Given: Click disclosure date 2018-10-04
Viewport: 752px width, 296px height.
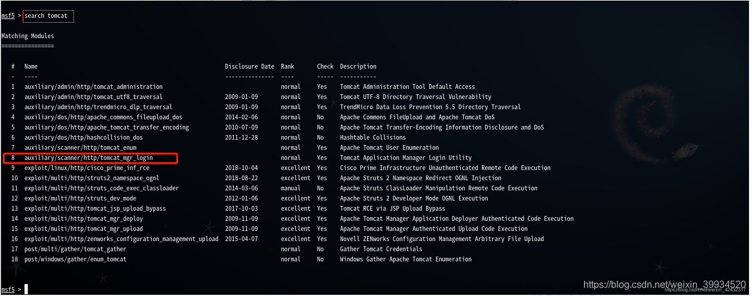Looking at the screenshot, I should [242, 168].
